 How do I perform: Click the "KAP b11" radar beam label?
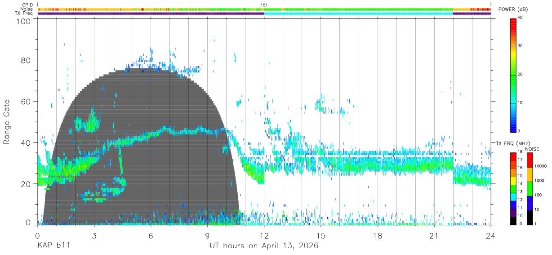[53, 246]
